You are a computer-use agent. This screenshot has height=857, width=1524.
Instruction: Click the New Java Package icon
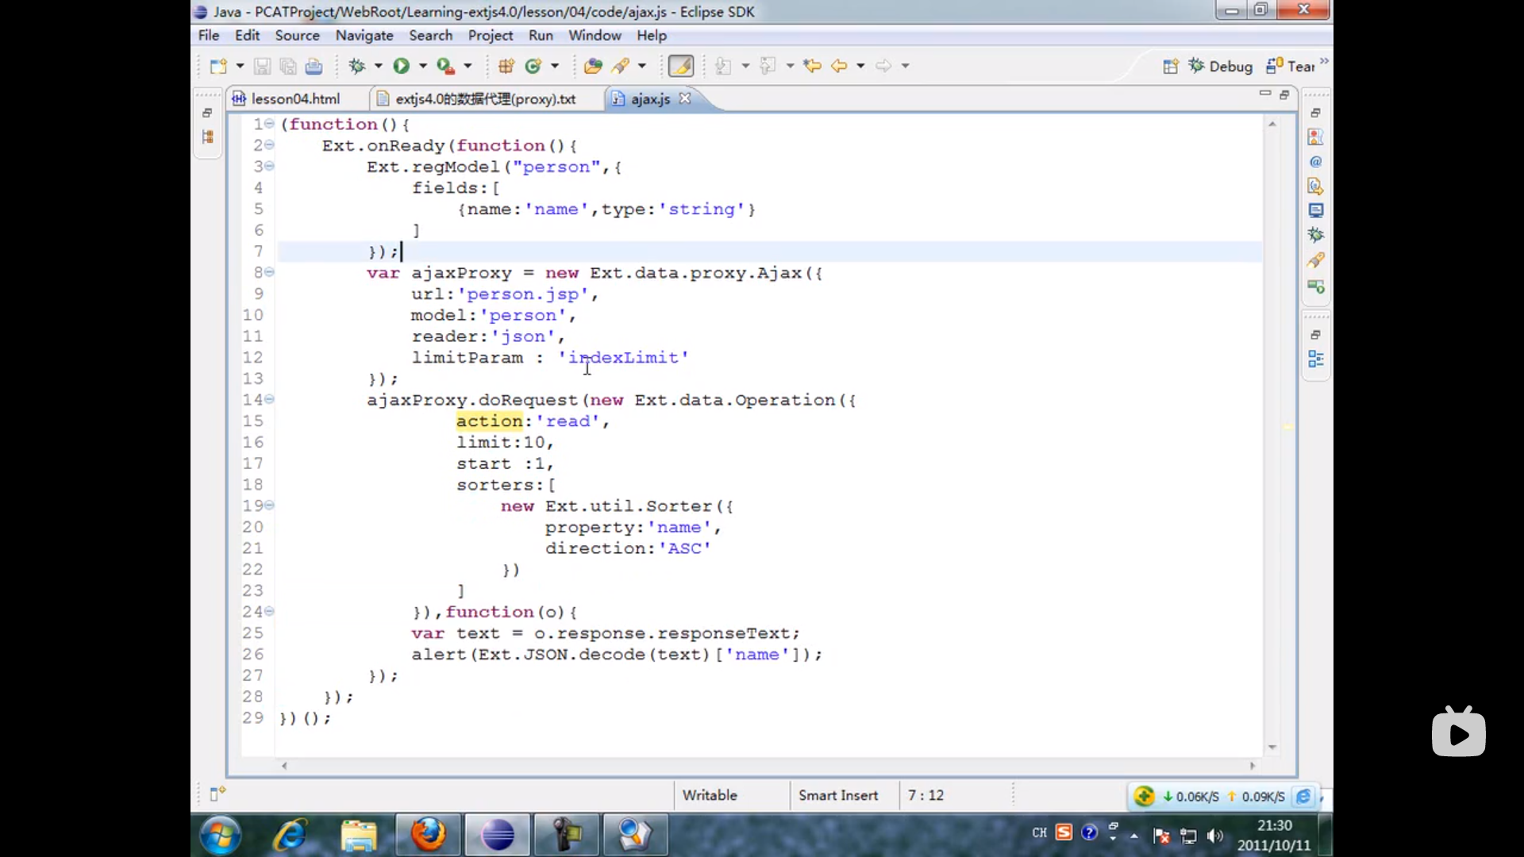(x=506, y=67)
